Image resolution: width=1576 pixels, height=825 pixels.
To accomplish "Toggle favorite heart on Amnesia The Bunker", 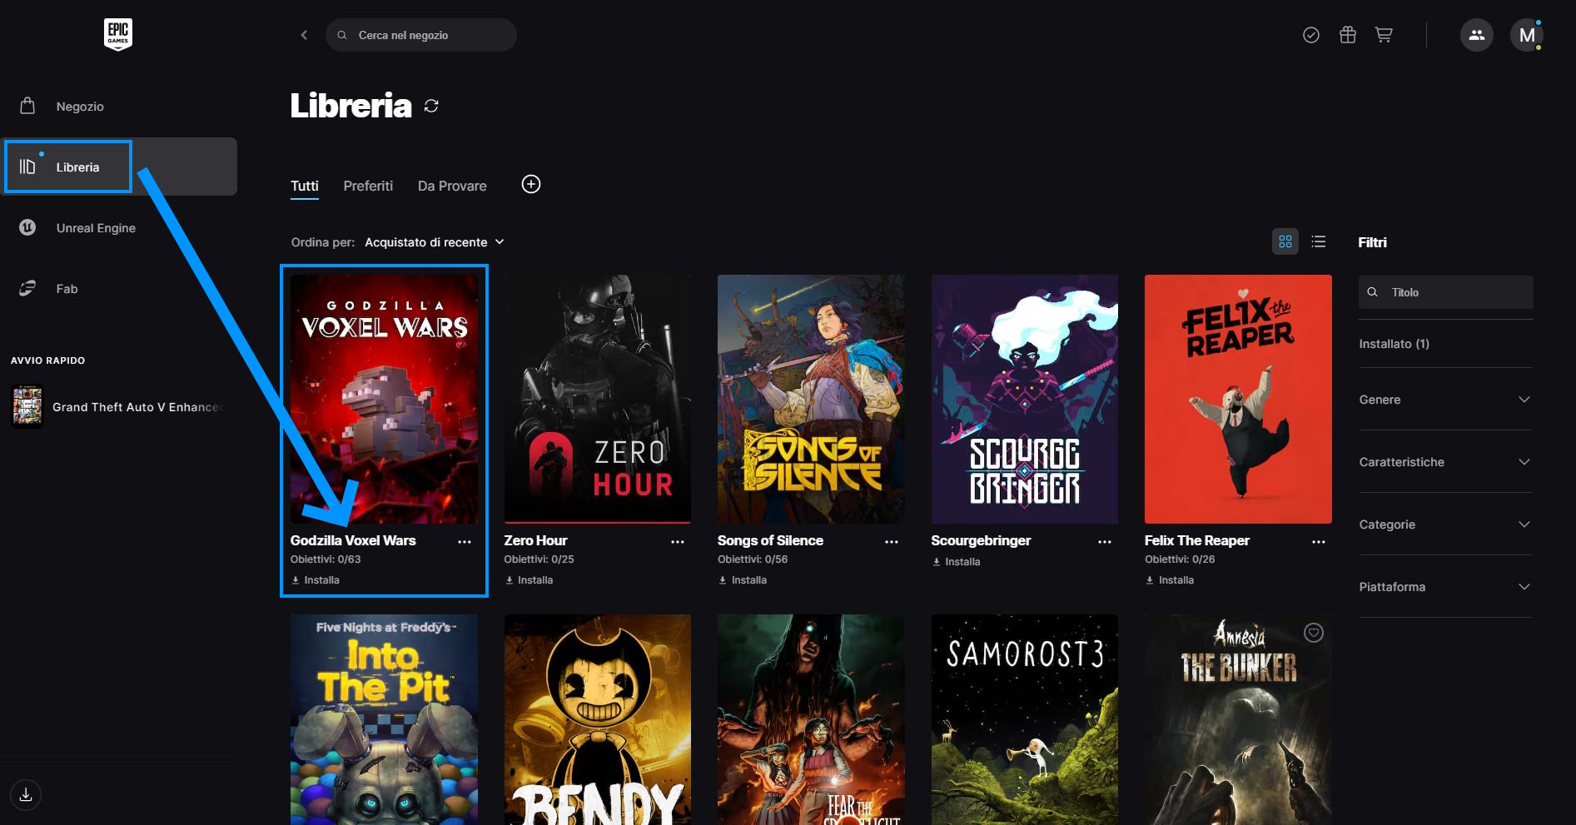I will click(1314, 633).
